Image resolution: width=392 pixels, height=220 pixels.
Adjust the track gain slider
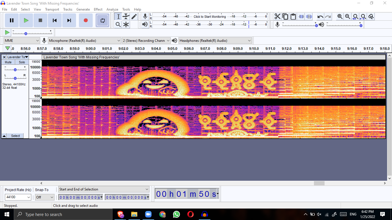[15, 69]
